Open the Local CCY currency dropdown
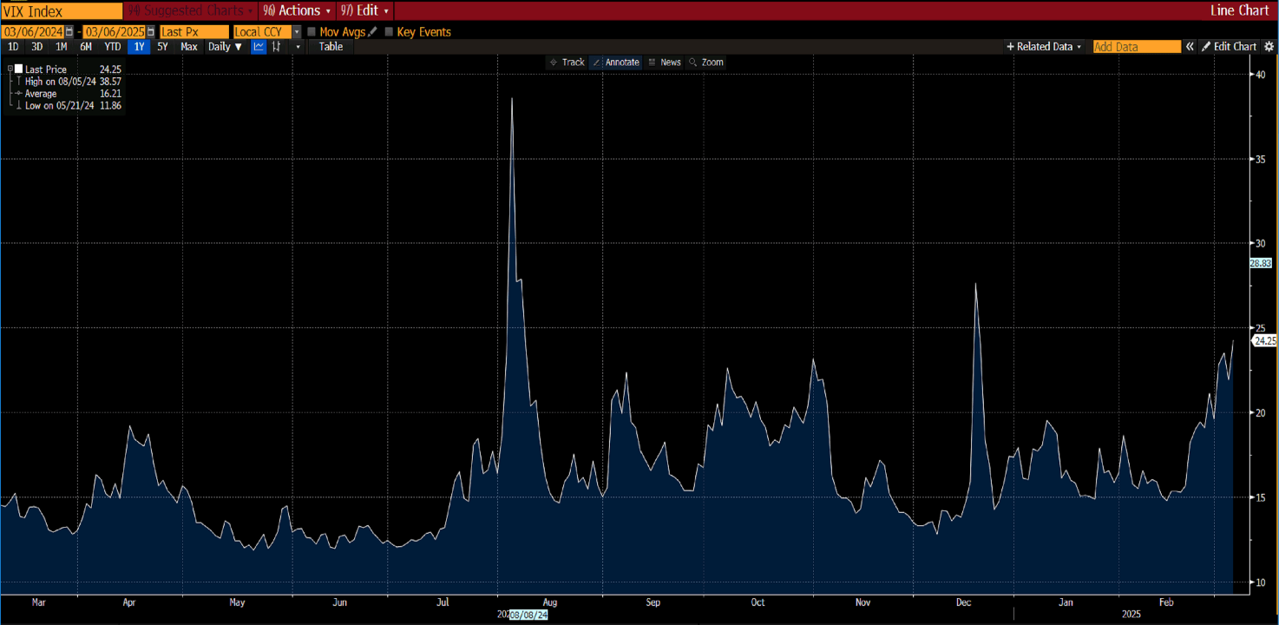The width and height of the screenshot is (1279, 625). tap(297, 32)
